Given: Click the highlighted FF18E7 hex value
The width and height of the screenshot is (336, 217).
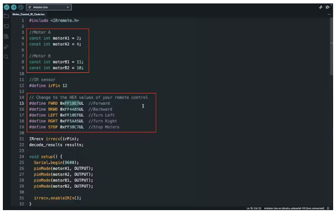Looking at the screenshot, I should pos(72,104).
